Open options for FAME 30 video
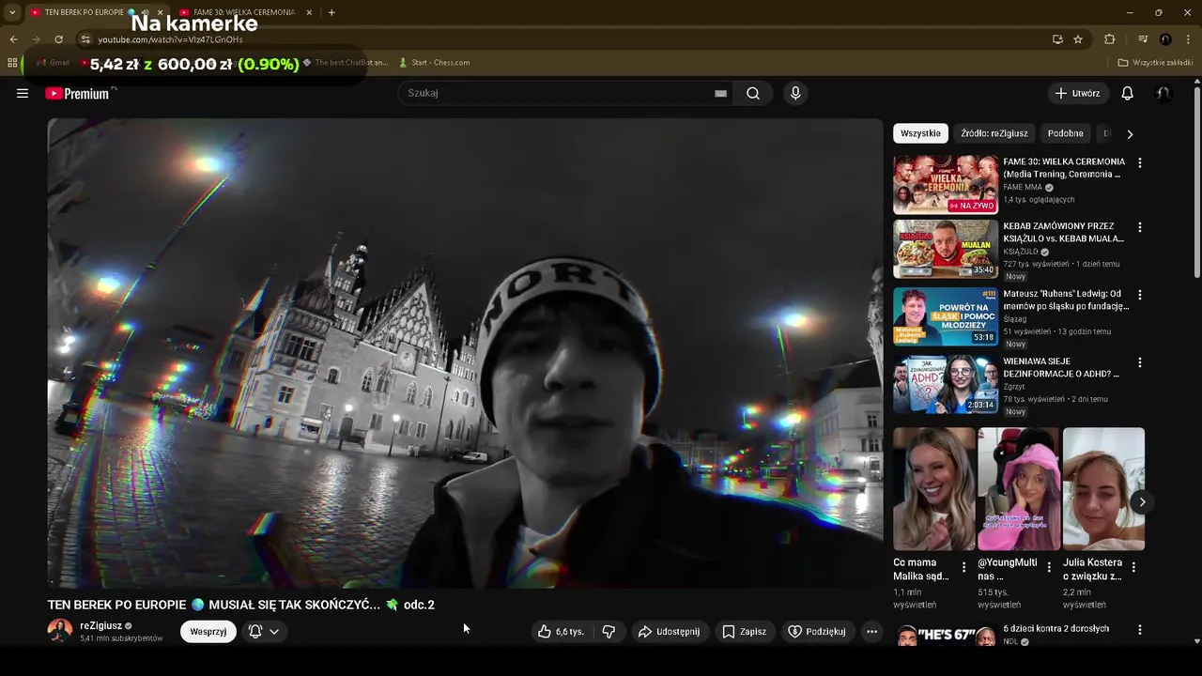Image resolution: width=1202 pixels, height=676 pixels. click(x=1140, y=162)
